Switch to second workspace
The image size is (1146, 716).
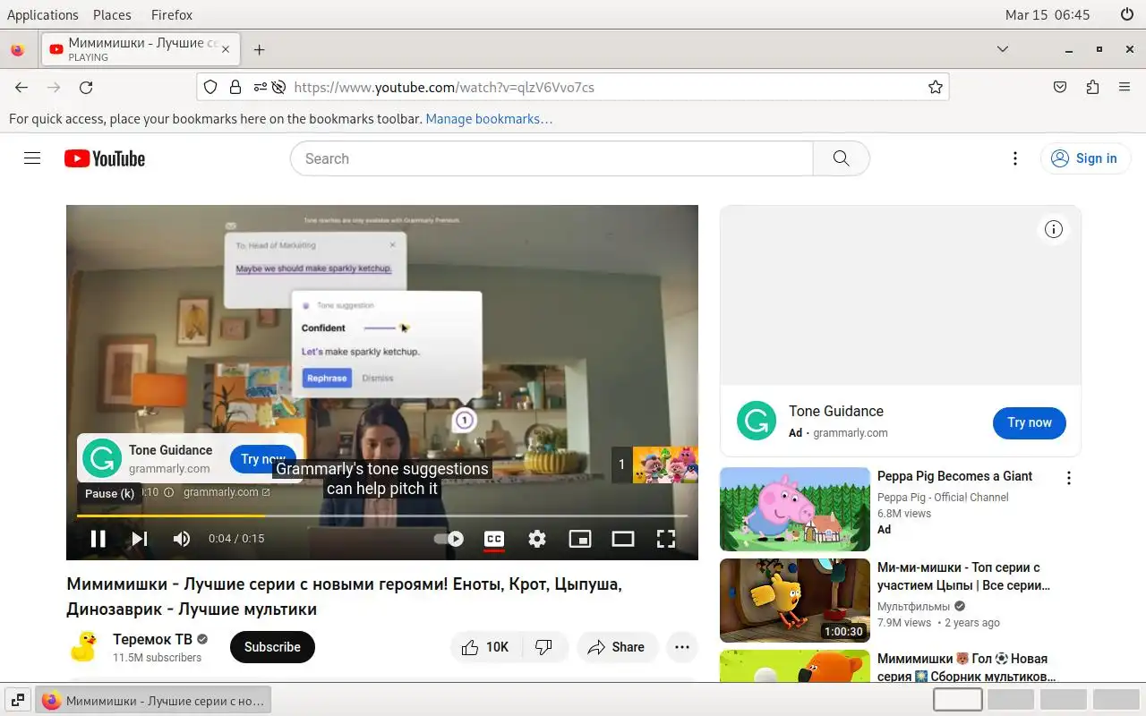pos(1011,700)
